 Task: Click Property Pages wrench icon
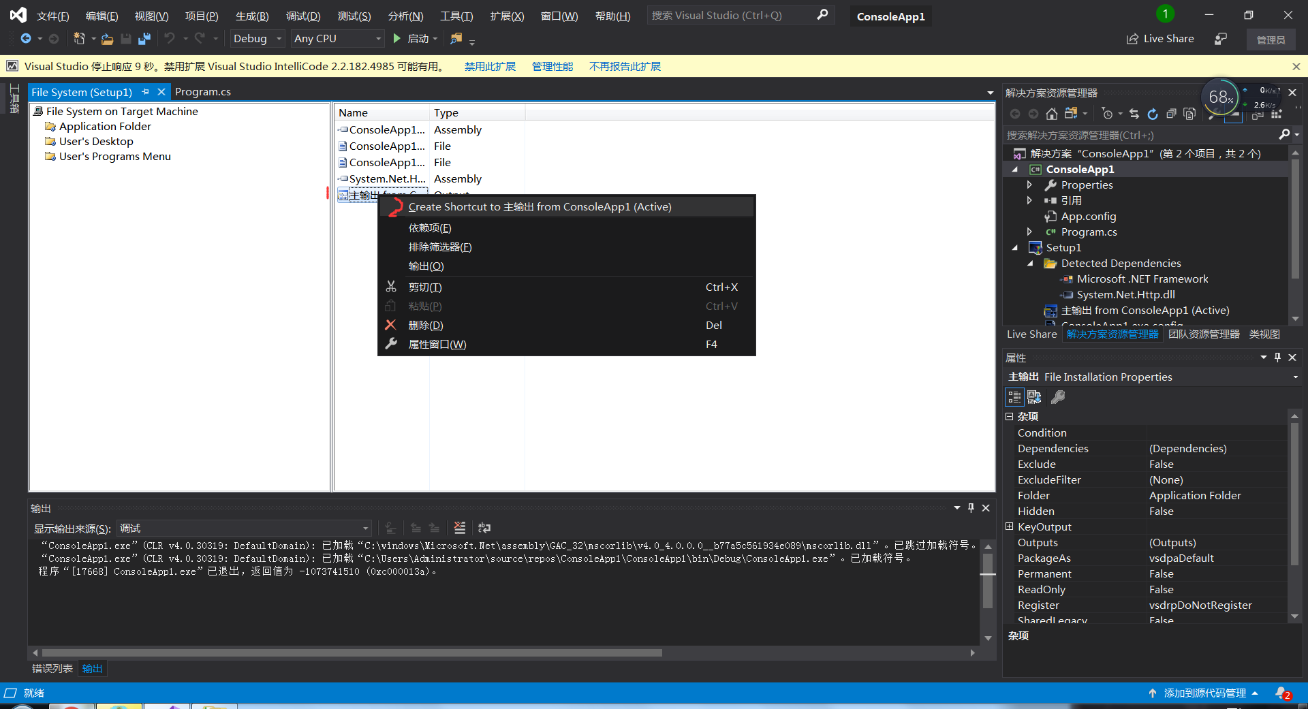(1058, 397)
